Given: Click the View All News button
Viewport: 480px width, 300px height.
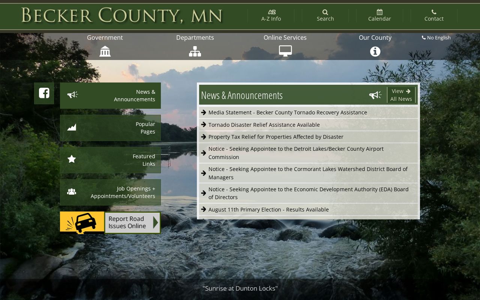Looking at the screenshot, I should coord(401,95).
